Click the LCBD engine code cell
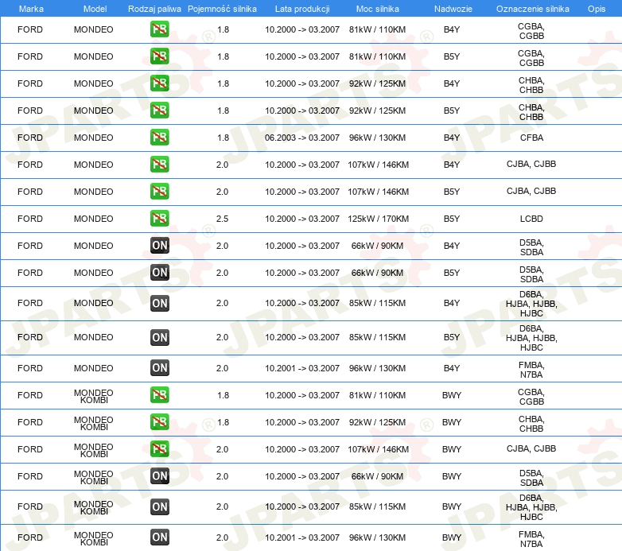The image size is (622, 551). click(x=531, y=219)
